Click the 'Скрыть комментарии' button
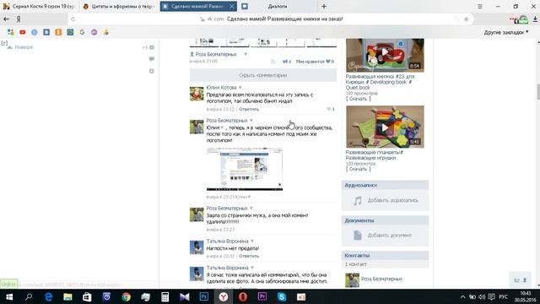This screenshot has width=540, height=304. [262, 75]
